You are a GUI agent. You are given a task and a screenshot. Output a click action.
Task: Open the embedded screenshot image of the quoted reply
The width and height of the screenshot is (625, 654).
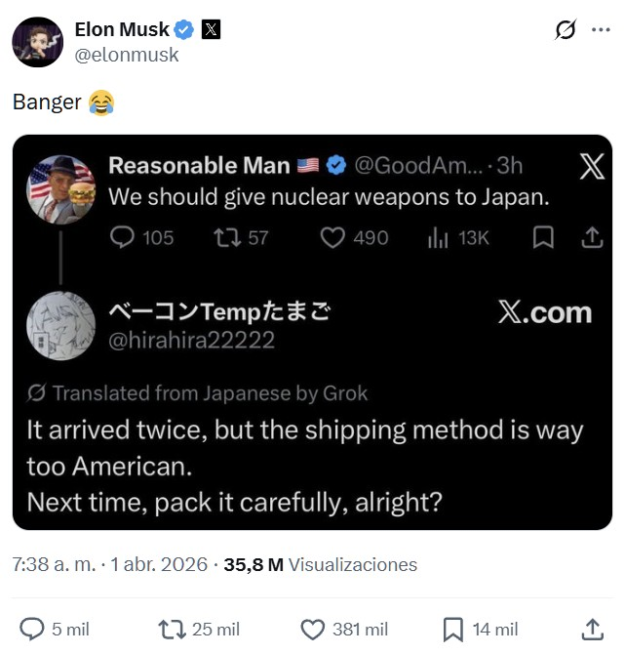pos(312,332)
